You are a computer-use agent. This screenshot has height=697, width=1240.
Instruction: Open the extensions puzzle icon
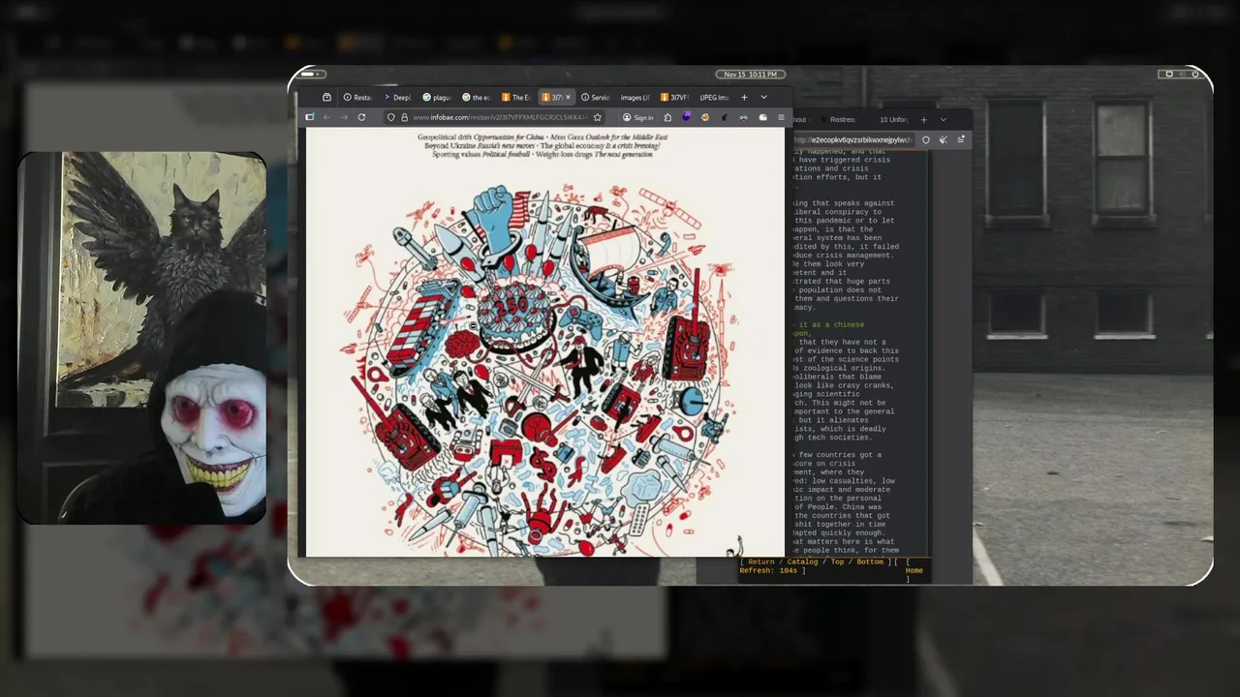[x=667, y=117]
